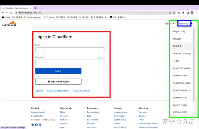Click the Cloudflare logo
The image size is (199, 129).
coord(9,23)
